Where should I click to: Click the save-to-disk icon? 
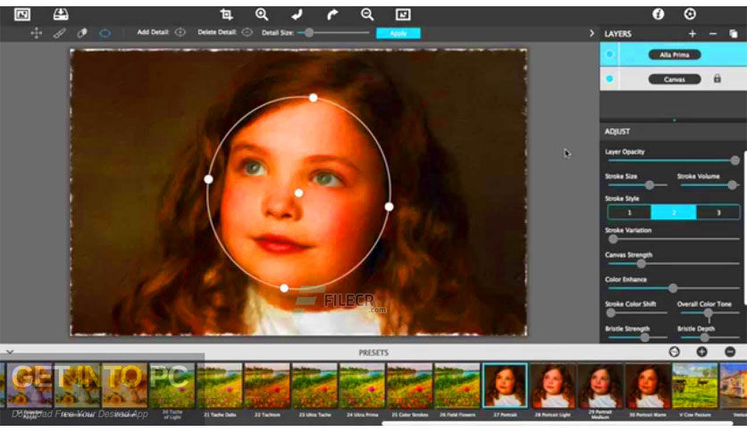click(x=61, y=14)
